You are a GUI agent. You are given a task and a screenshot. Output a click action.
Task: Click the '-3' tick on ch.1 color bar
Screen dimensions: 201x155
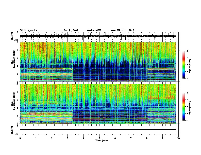[187, 51]
